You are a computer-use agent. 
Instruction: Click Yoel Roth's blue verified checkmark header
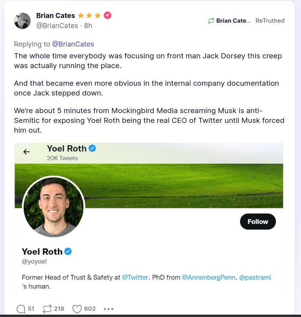pos(93,148)
